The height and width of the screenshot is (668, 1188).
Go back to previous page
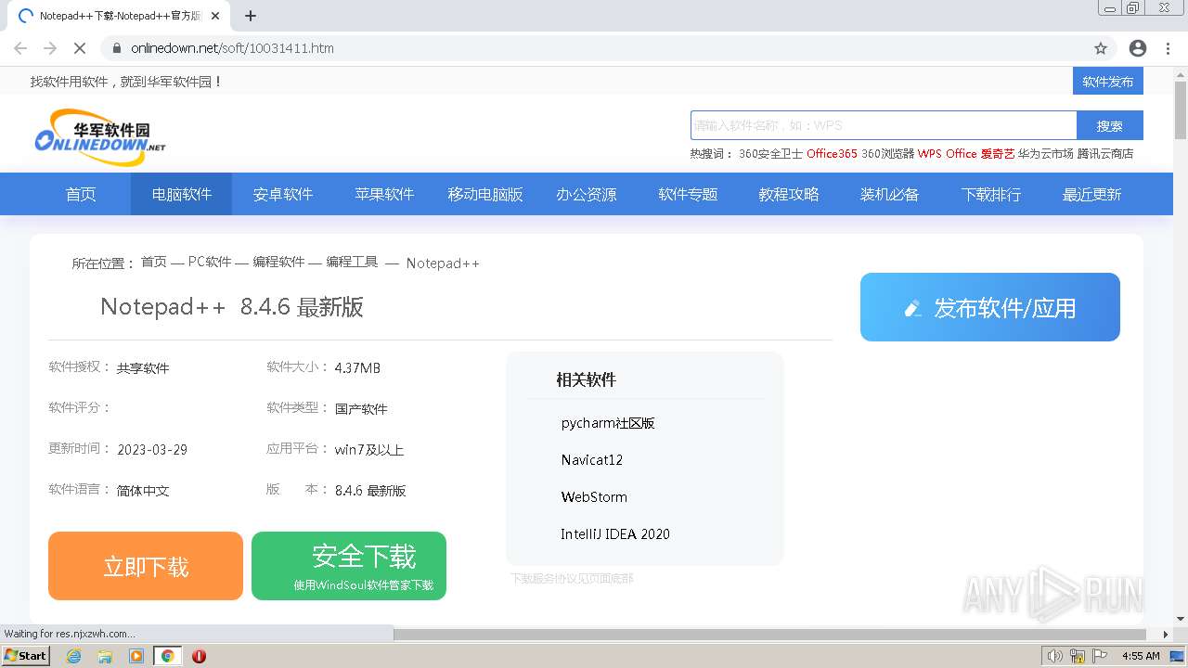(20, 48)
